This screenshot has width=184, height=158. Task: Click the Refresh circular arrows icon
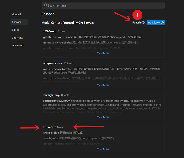tap(143, 23)
